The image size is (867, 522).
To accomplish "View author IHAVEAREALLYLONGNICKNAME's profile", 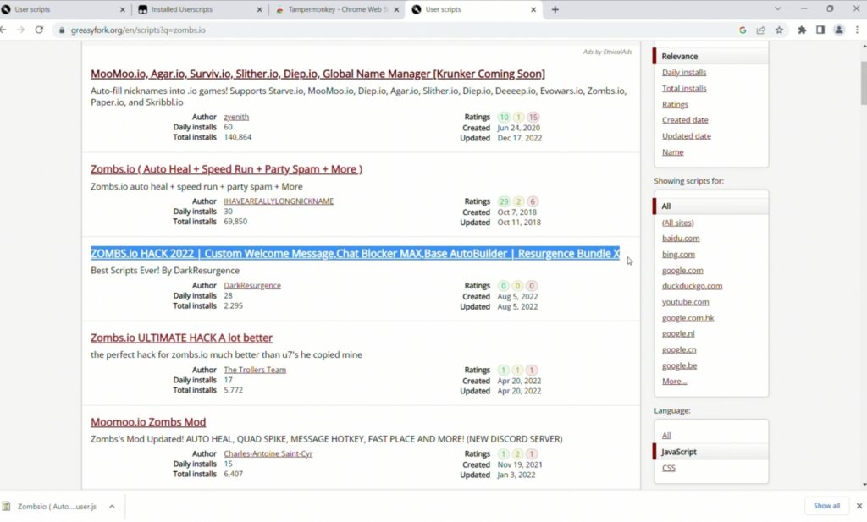I will 279,201.
